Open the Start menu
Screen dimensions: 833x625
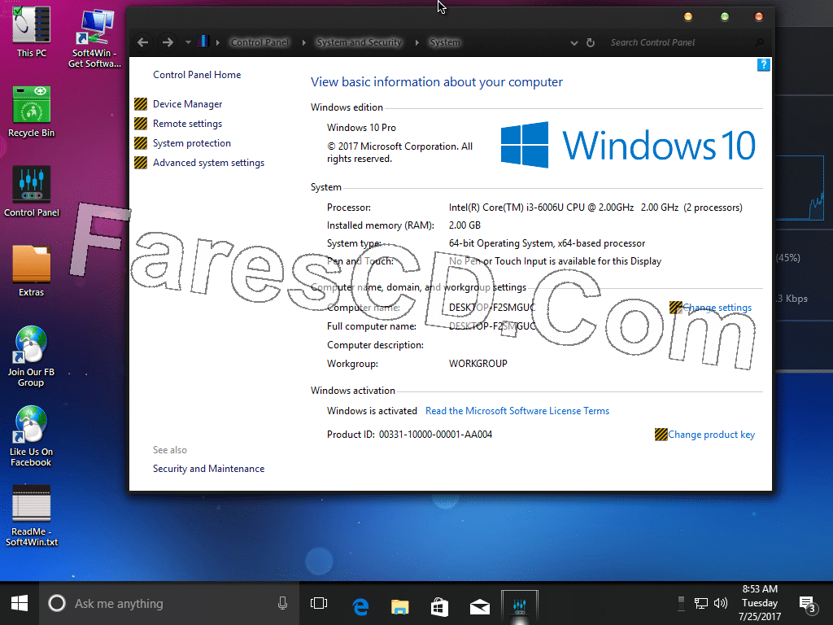pyautogui.click(x=20, y=604)
